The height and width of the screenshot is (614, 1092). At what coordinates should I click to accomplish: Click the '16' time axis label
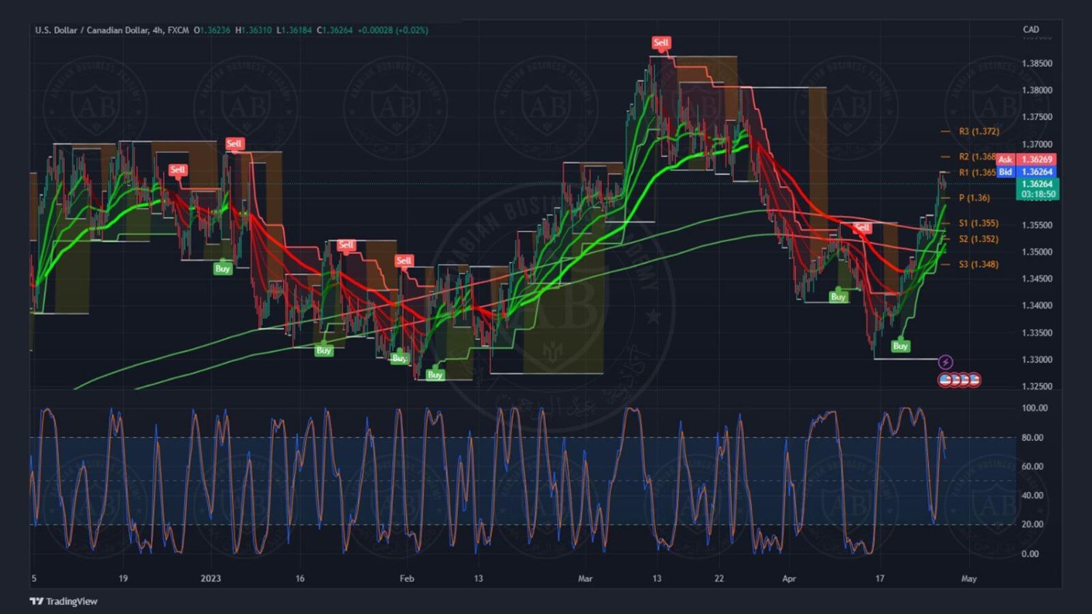pyautogui.click(x=300, y=579)
